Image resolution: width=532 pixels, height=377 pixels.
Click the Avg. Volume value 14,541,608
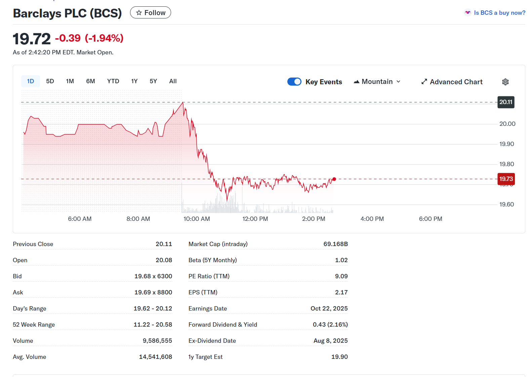tap(156, 357)
